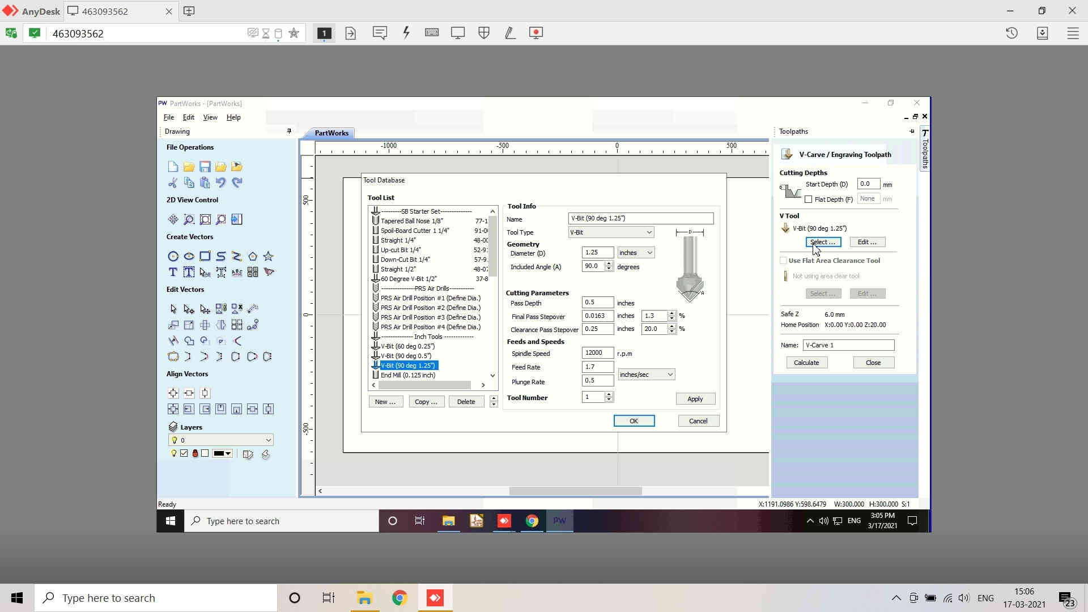Click Delete tool button
This screenshot has height=612, width=1088.
pos(466,402)
